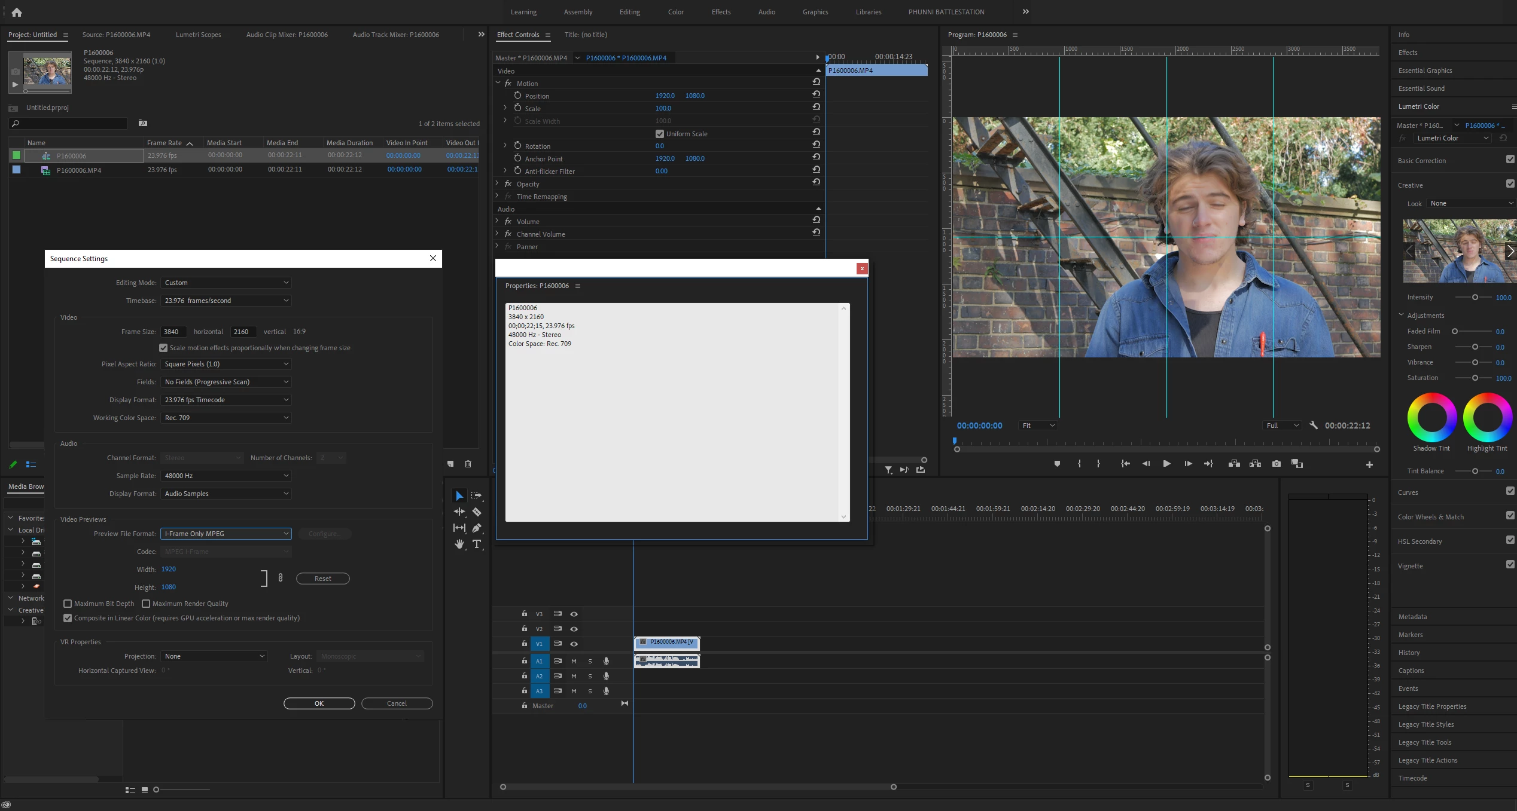Click OK in Sequence Settings
1517x811 pixels.
pyautogui.click(x=319, y=703)
